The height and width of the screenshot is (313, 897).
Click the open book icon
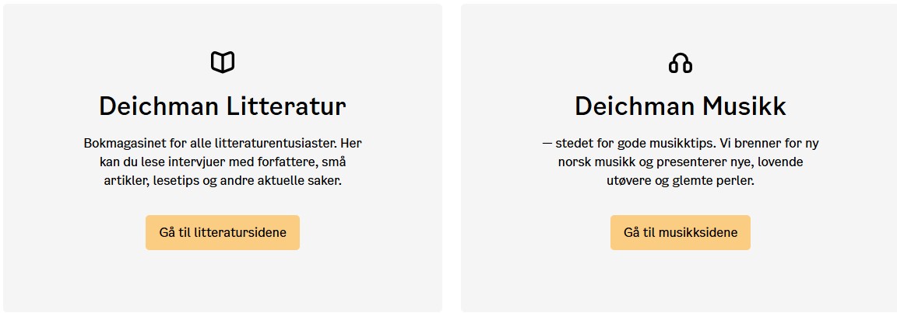(223, 62)
